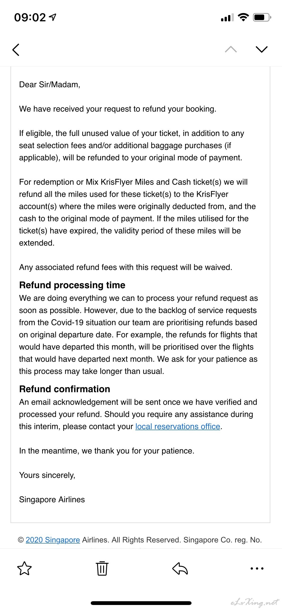Tap the Singapore Airlines signature text
Viewport: 282px width, 611px height.
click(52, 499)
